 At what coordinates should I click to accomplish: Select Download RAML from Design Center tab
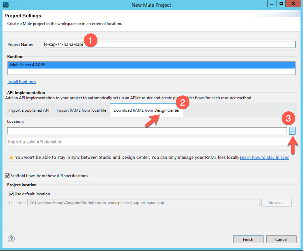[147, 110]
